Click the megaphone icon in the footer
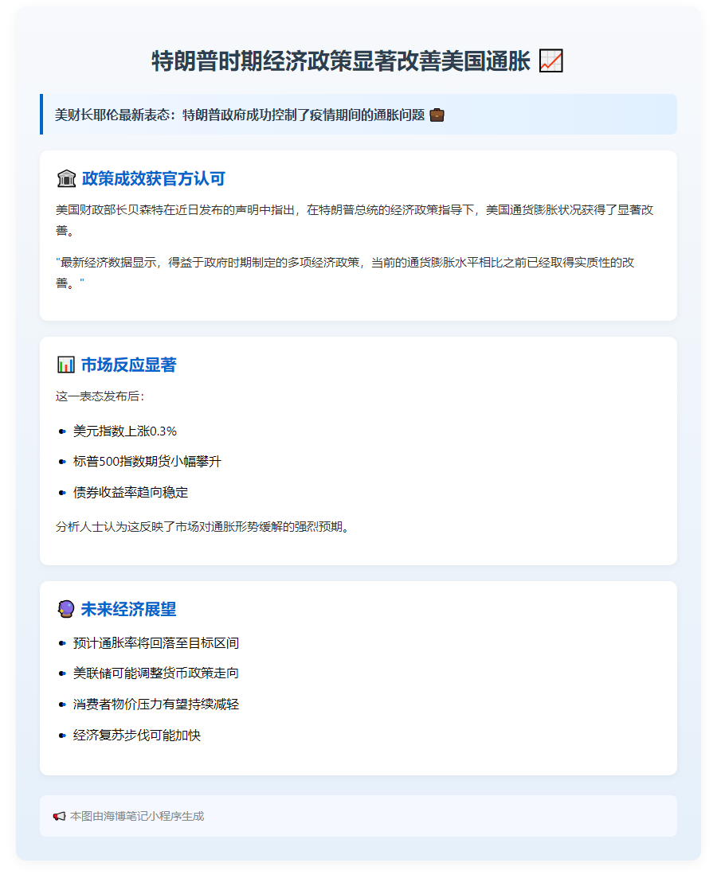The image size is (717, 886). [x=60, y=817]
